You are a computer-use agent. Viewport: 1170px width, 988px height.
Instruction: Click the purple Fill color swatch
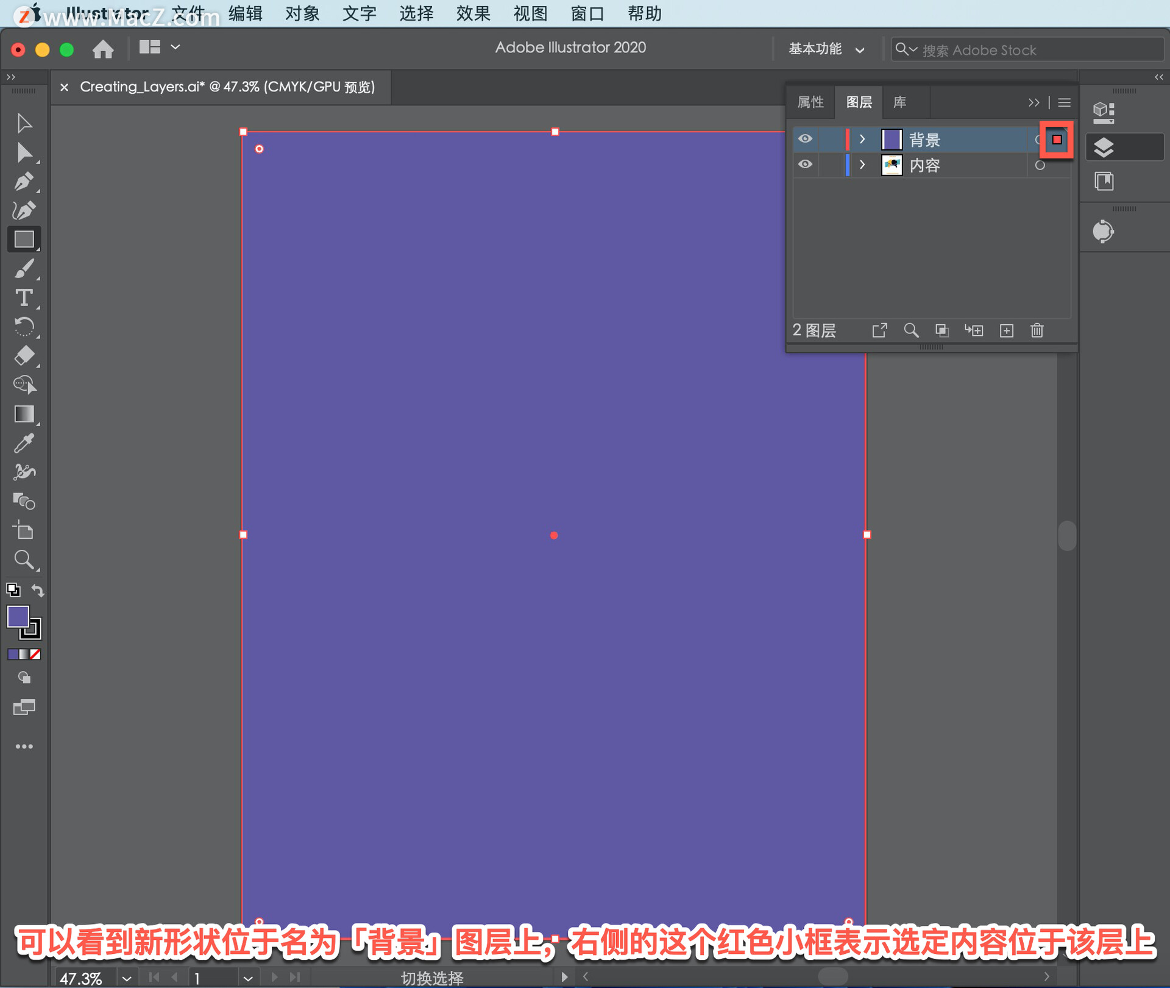18,617
